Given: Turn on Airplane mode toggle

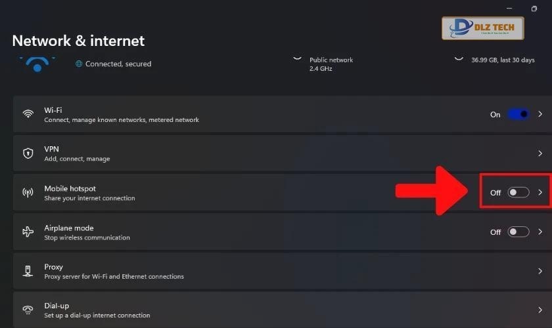Looking at the screenshot, I should [518, 232].
